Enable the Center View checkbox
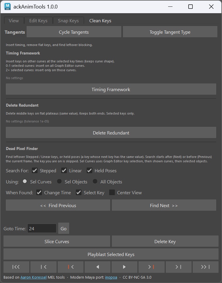Image resolution: width=222 pixels, height=283 pixels. 112,192
